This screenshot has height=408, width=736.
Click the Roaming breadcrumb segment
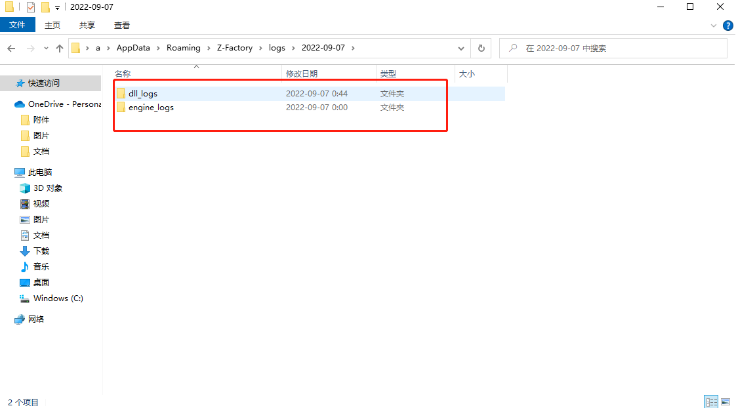point(183,48)
